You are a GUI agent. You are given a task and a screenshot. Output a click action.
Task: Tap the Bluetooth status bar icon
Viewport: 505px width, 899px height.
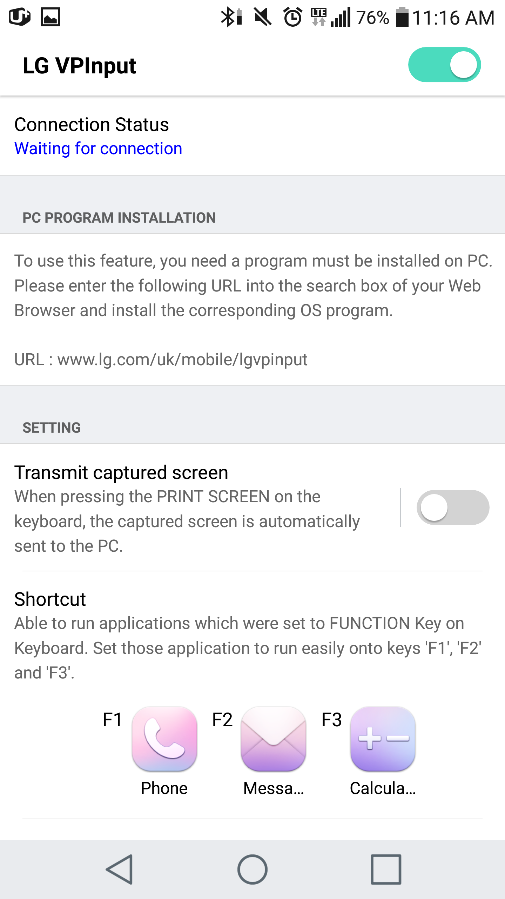coord(230,17)
